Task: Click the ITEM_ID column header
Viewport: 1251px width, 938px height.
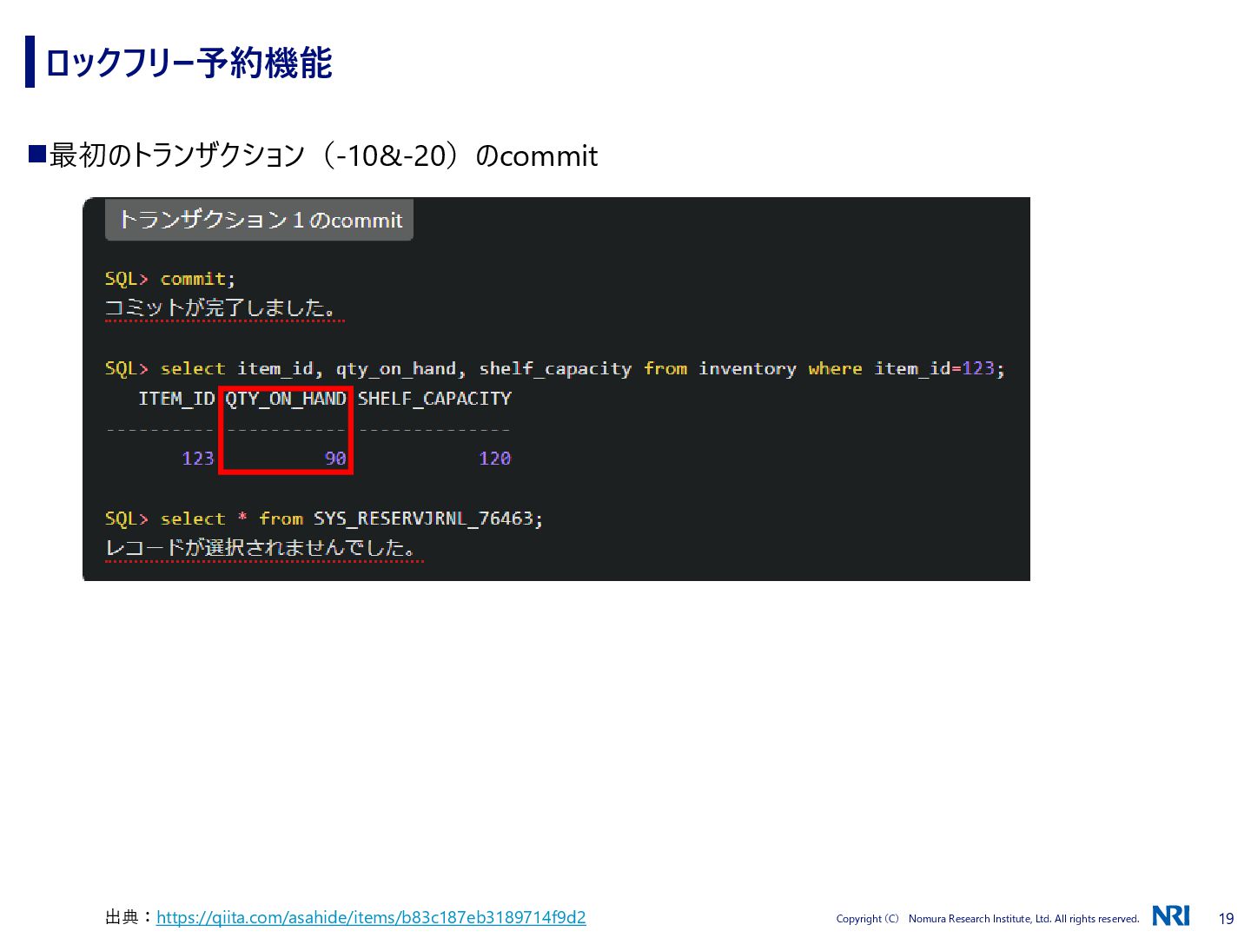Action: click(176, 399)
